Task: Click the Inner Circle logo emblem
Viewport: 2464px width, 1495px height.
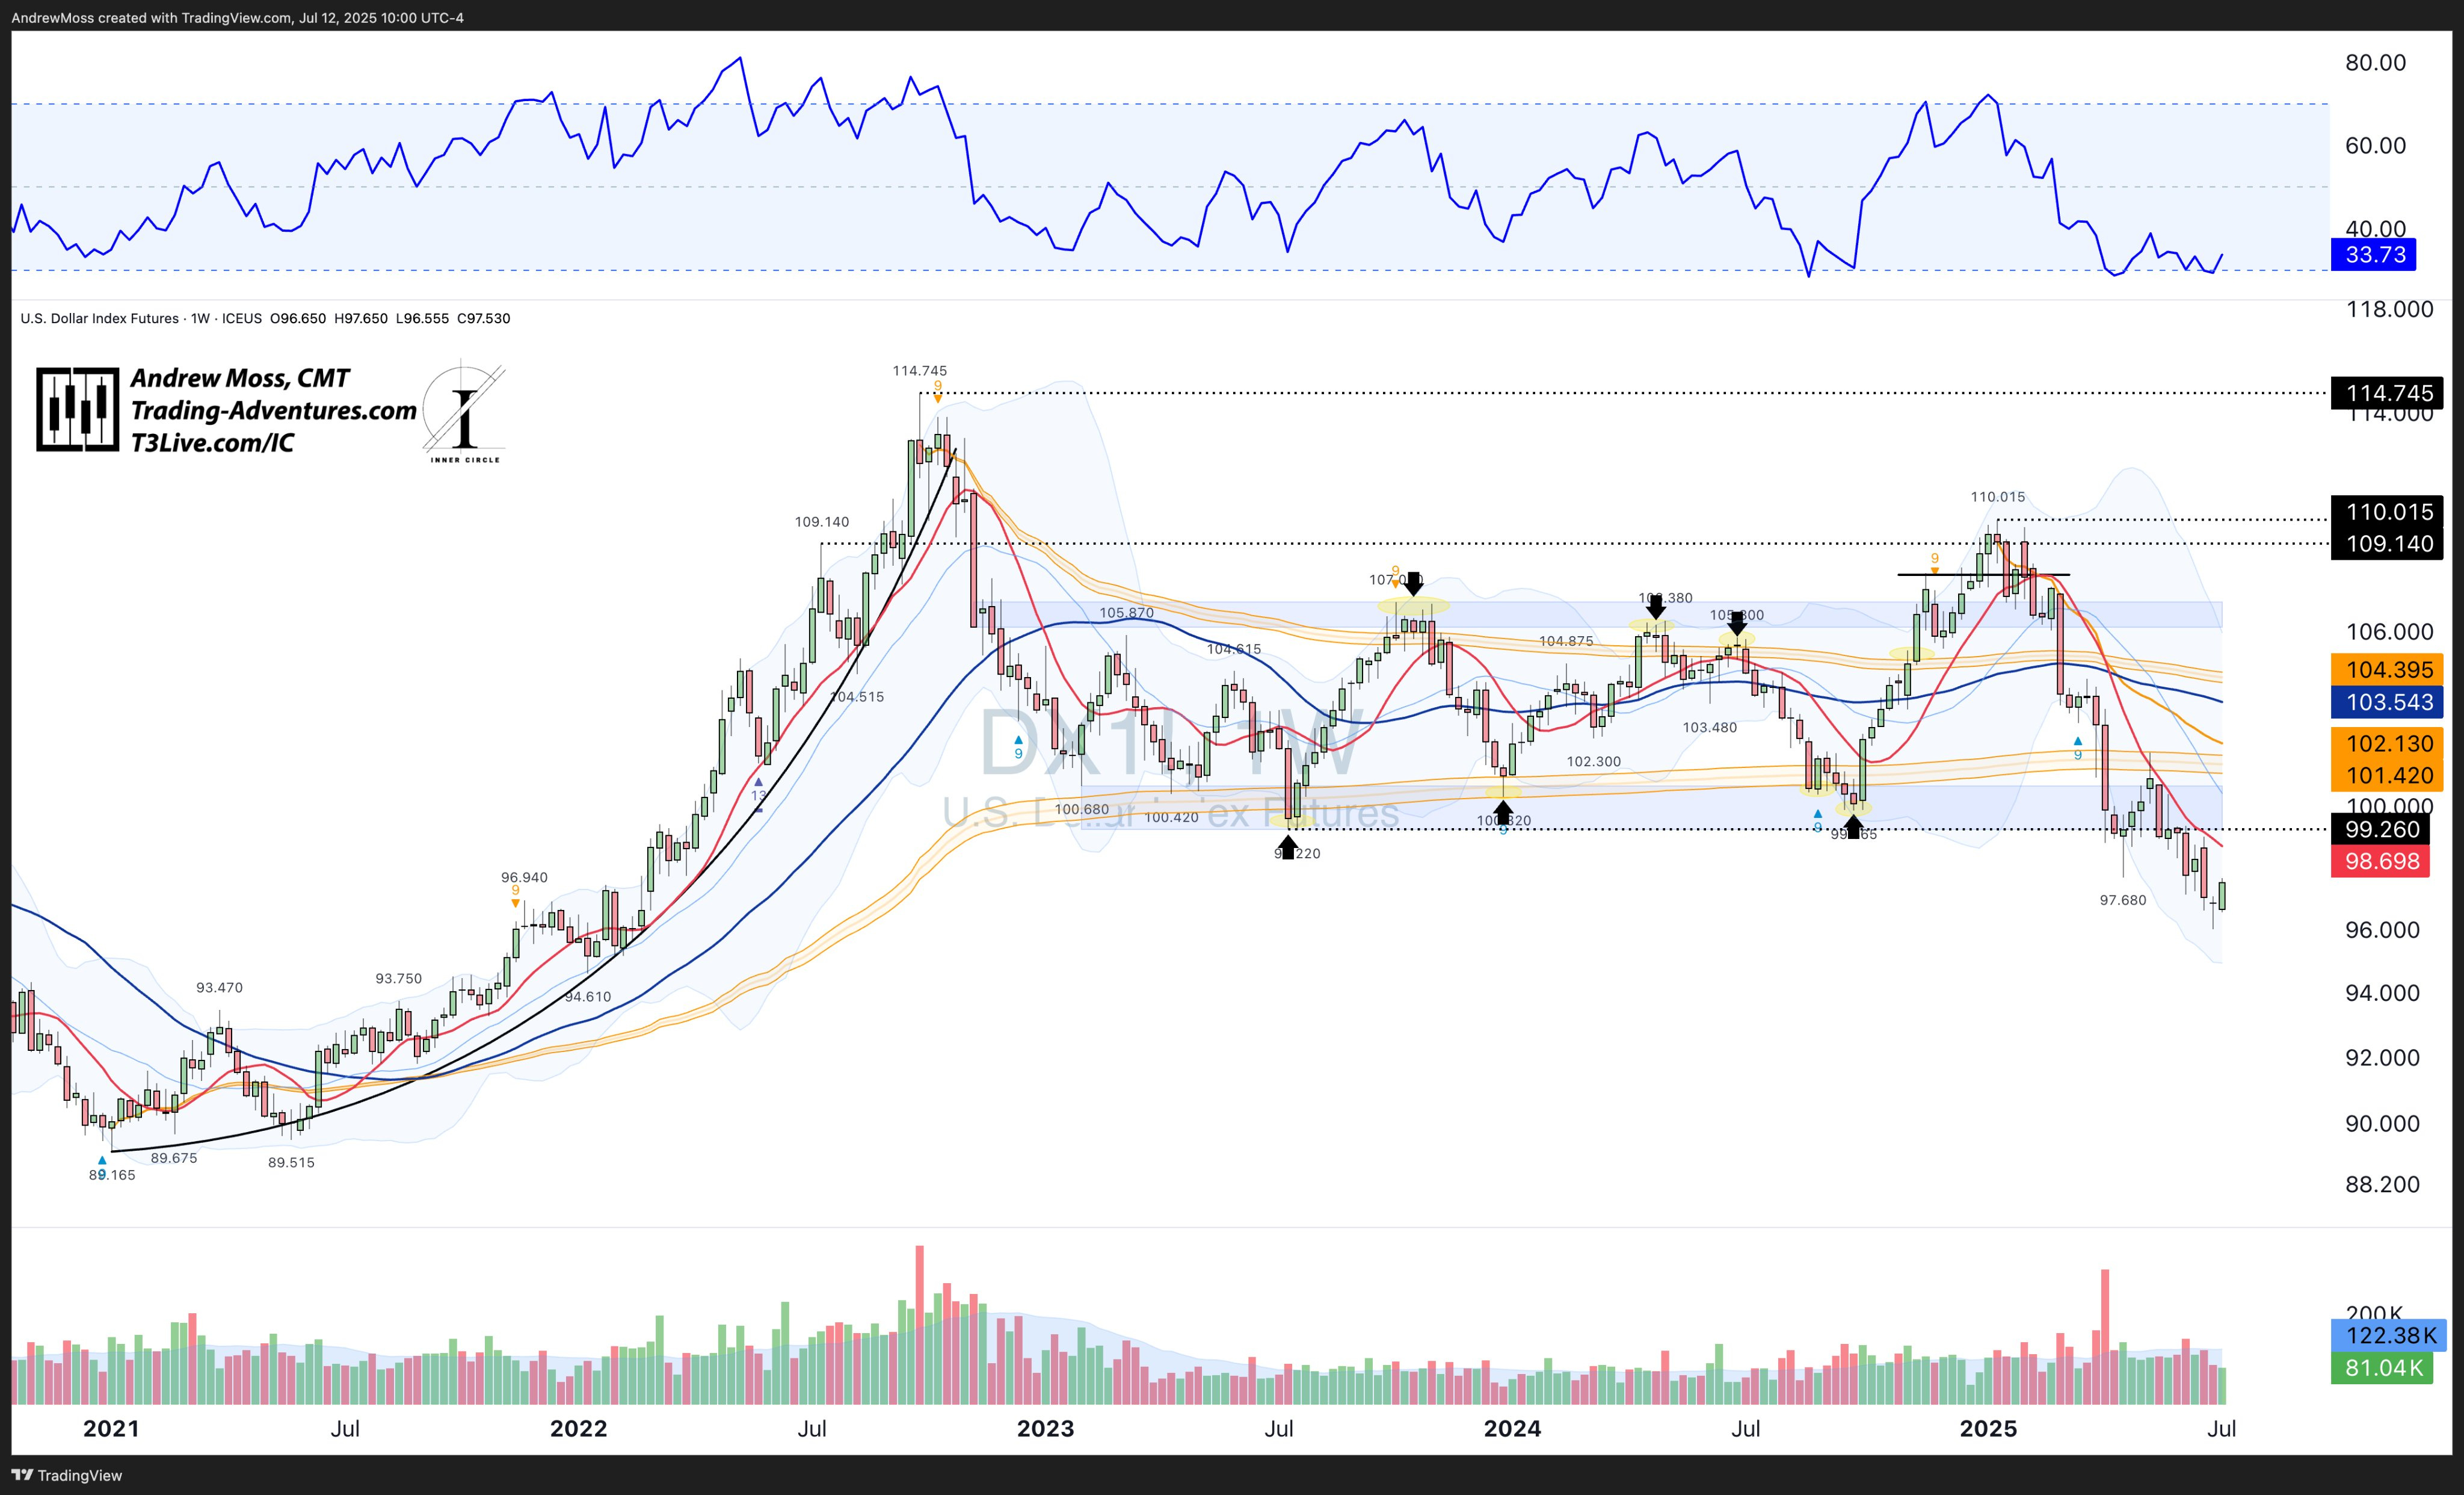Action: click(x=464, y=412)
